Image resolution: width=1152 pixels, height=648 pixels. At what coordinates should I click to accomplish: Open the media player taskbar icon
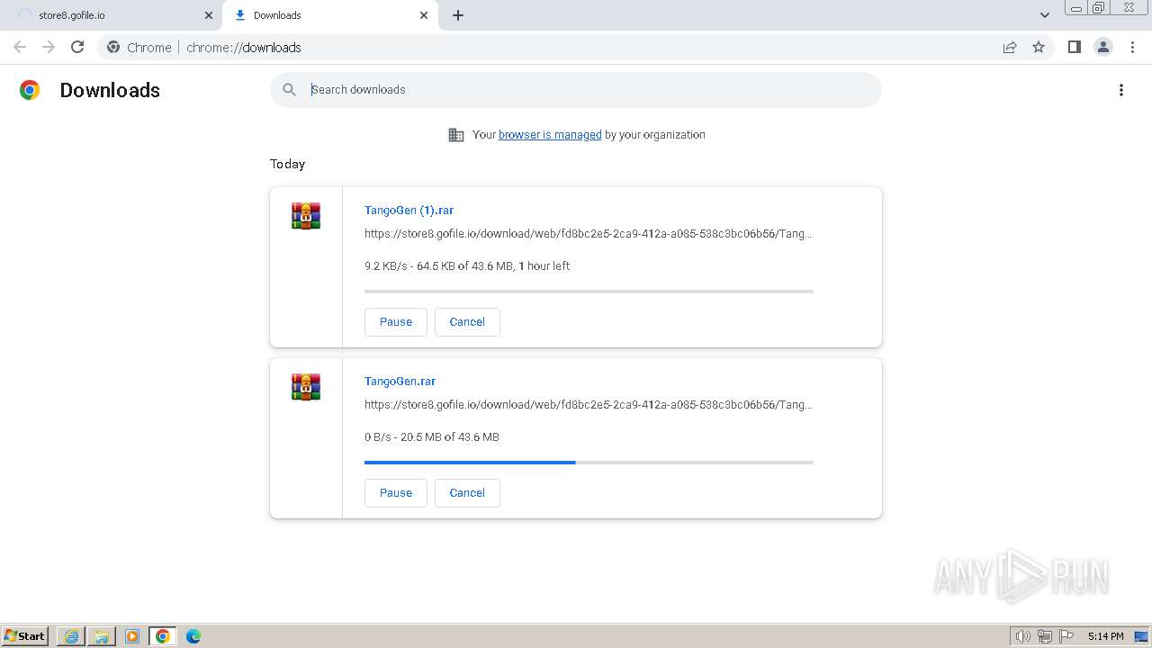coord(132,636)
